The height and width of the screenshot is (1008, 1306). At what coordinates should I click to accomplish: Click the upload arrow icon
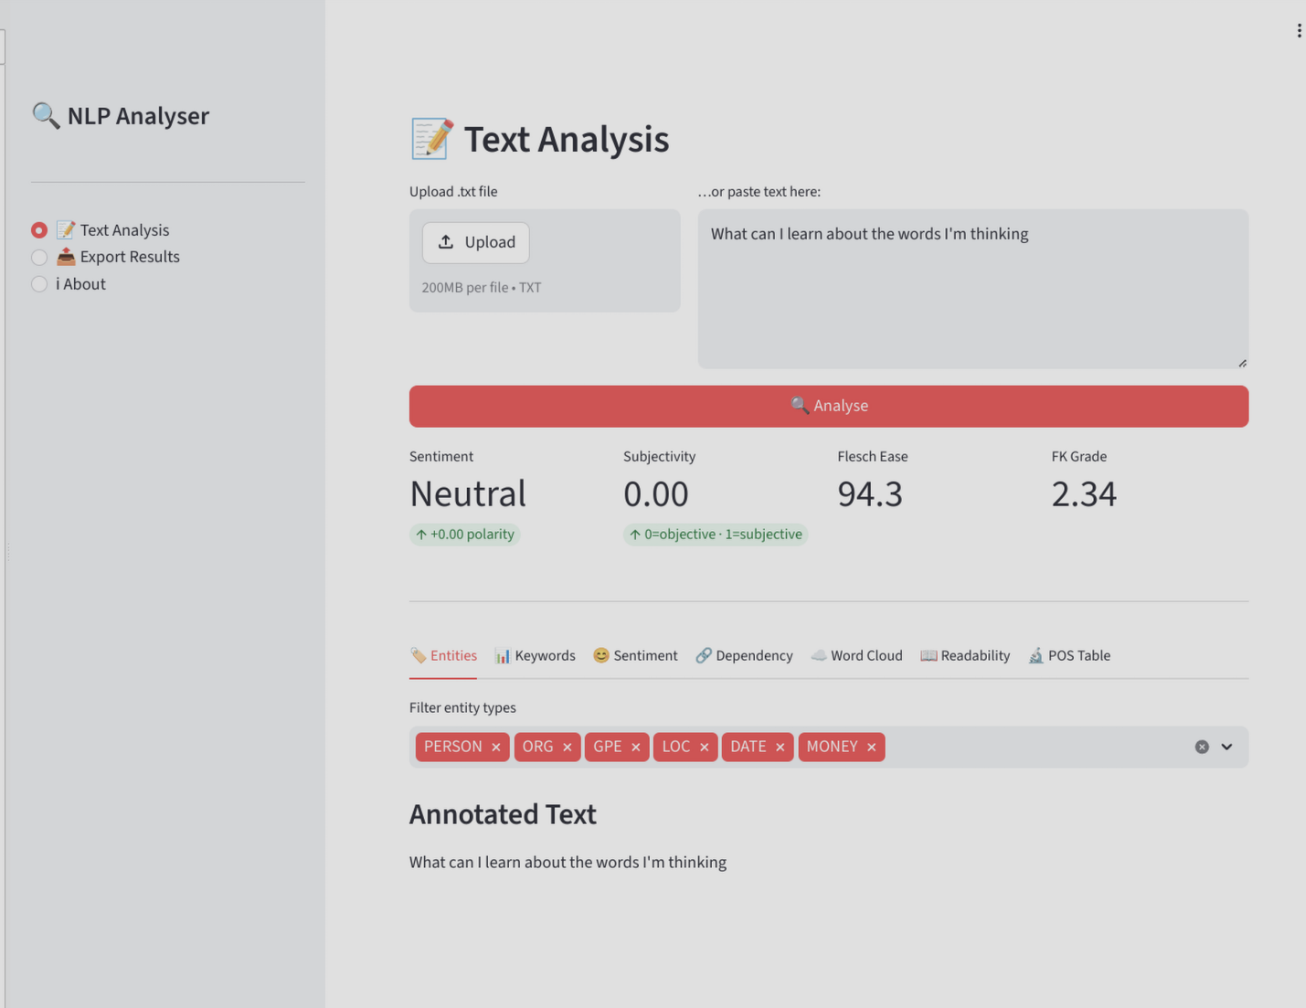tap(446, 242)
